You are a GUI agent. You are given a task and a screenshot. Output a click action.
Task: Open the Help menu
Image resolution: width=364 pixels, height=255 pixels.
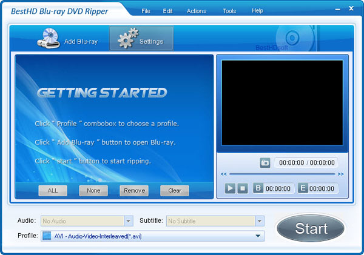click(x=257, y=11)
